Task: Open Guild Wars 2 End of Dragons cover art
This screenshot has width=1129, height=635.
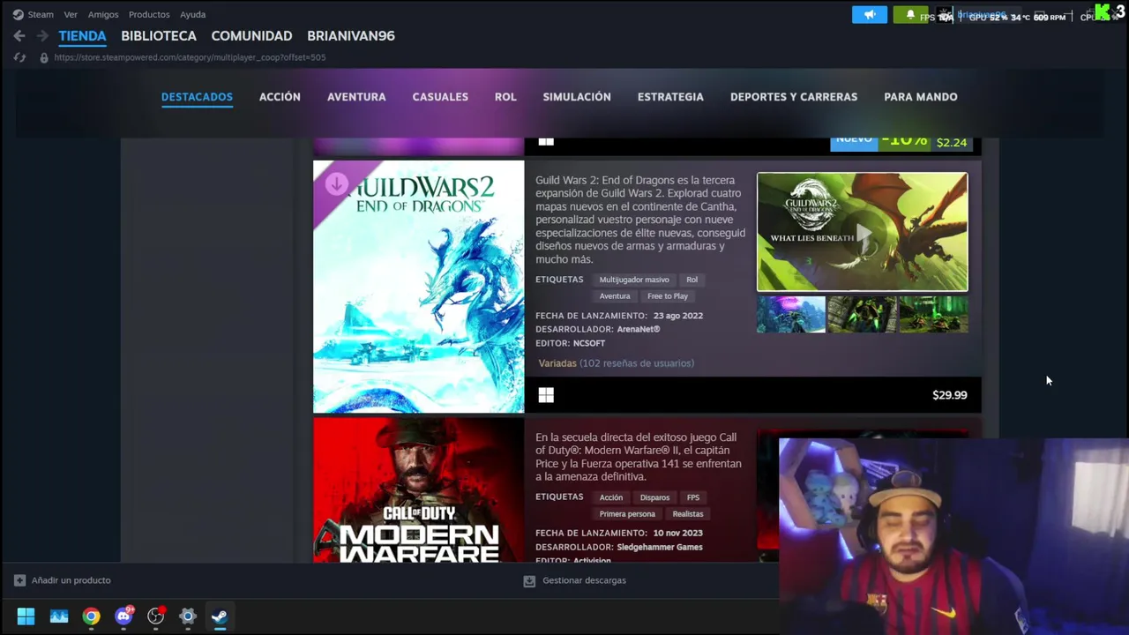Action: 418,287
